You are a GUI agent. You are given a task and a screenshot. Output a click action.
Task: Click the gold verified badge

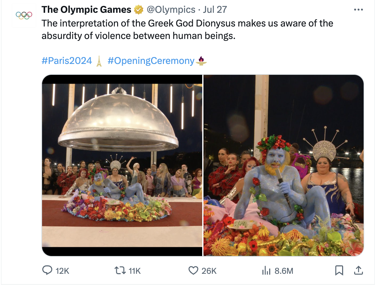[x=138, y=10]
